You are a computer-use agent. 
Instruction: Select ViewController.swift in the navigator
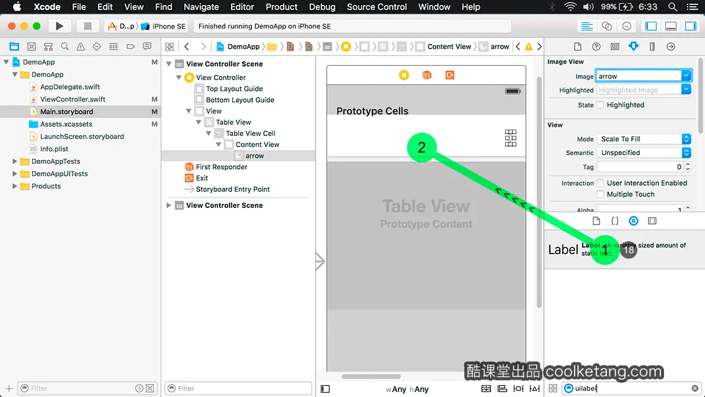73,99
